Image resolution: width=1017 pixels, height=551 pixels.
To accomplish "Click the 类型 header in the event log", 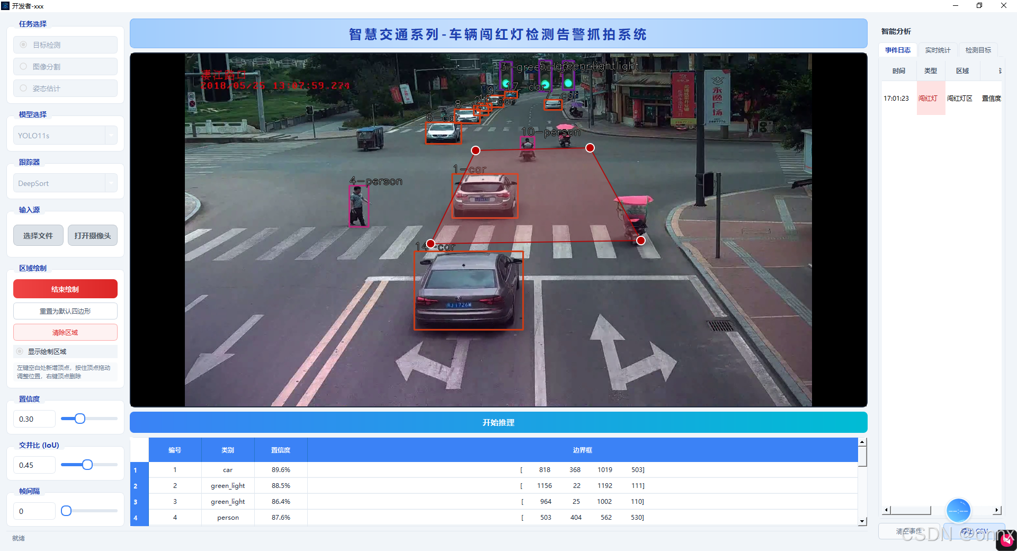I will 931,71.
